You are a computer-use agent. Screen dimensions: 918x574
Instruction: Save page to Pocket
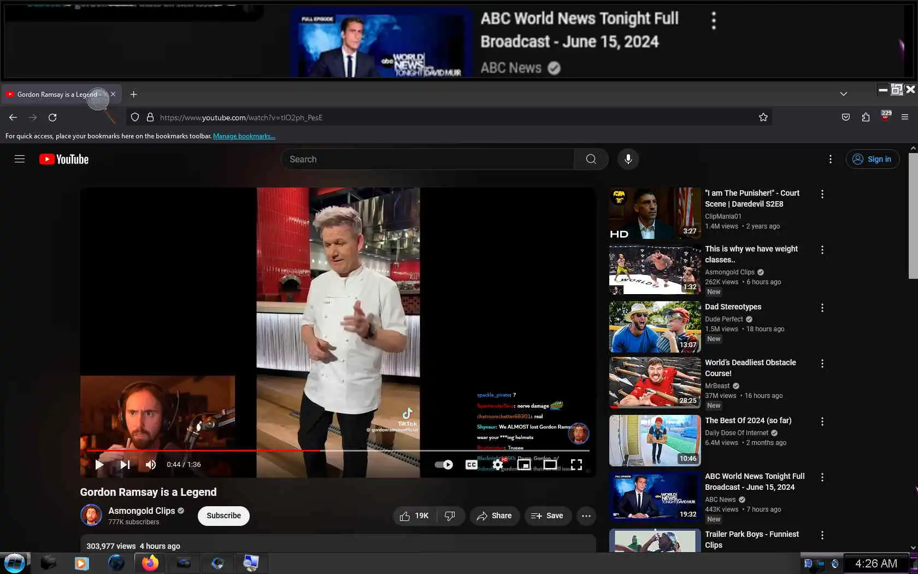[x=846, y=118]
